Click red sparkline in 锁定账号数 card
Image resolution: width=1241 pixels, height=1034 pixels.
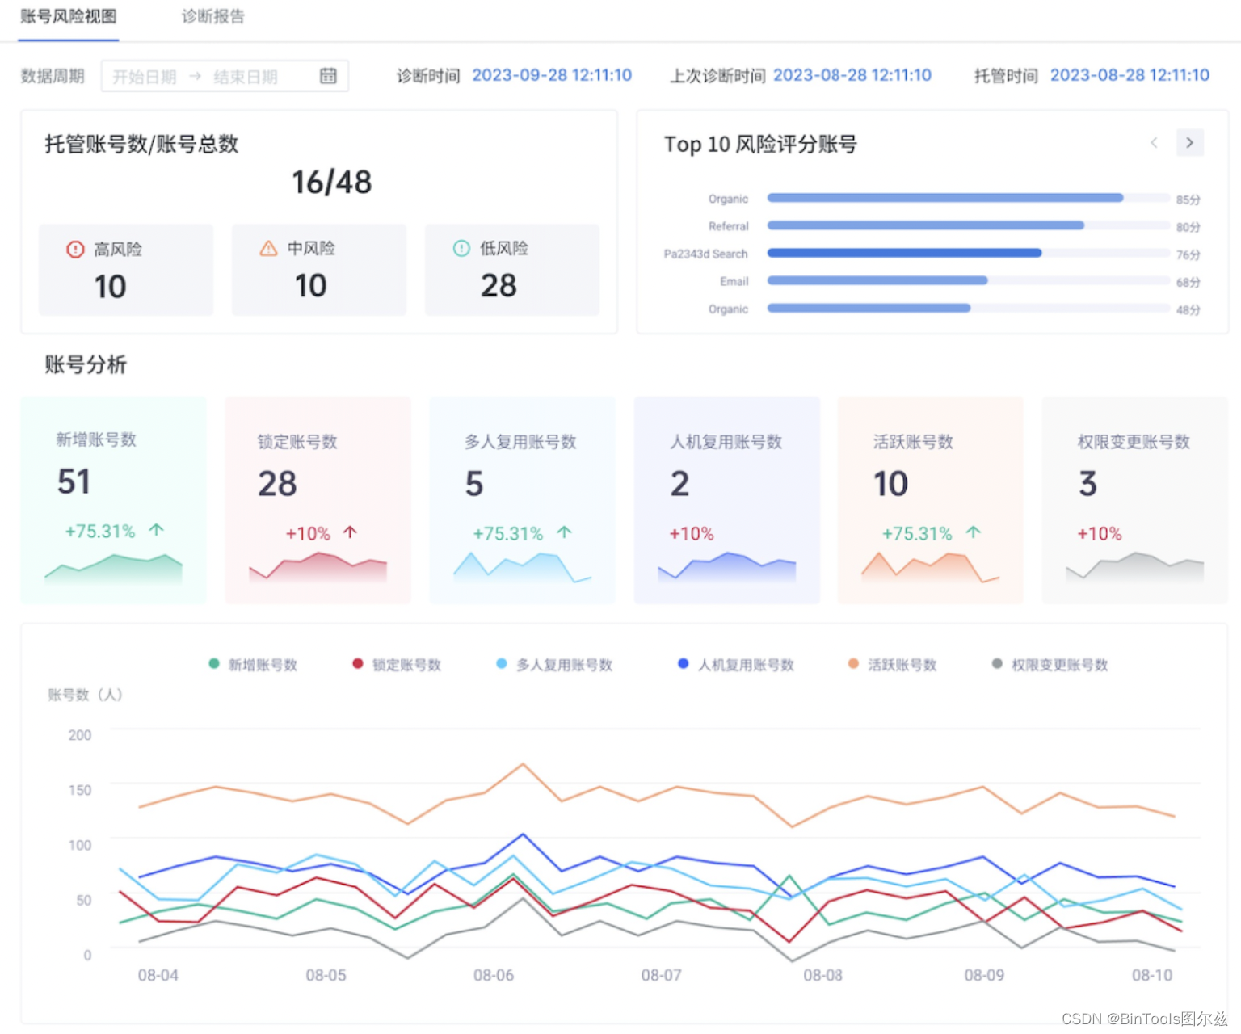coord(318,567)
